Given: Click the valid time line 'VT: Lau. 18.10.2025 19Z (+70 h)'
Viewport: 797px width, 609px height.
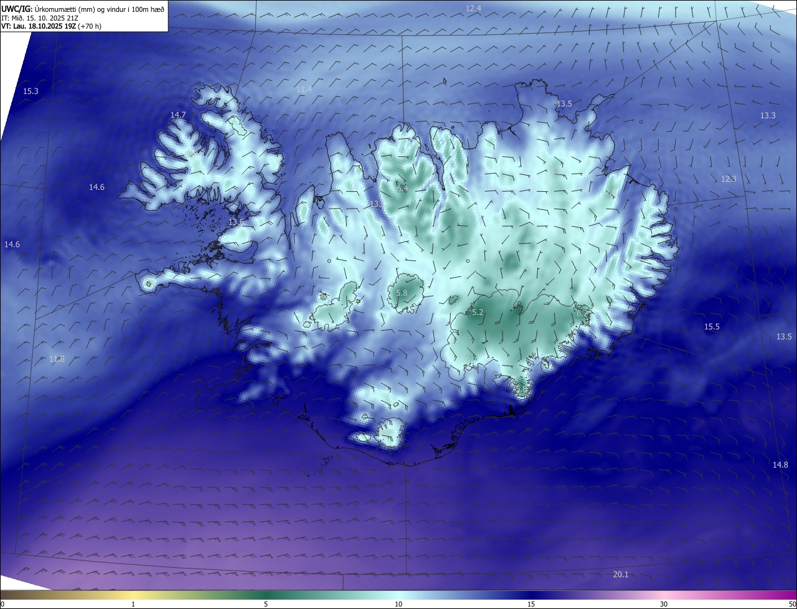Looking at the screenshot, I should point(52,26).
